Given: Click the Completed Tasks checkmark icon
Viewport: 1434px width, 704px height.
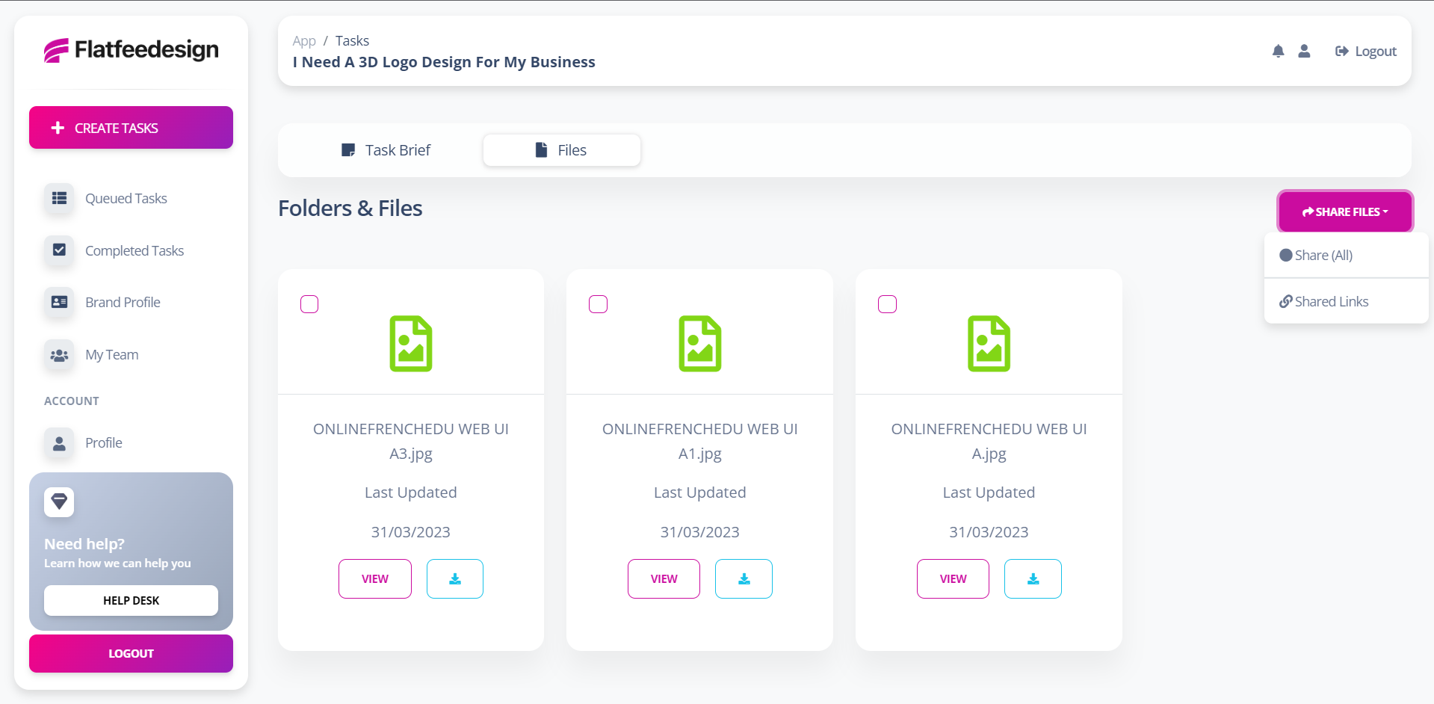Looking at the screenshot, I should click(59, 250).
